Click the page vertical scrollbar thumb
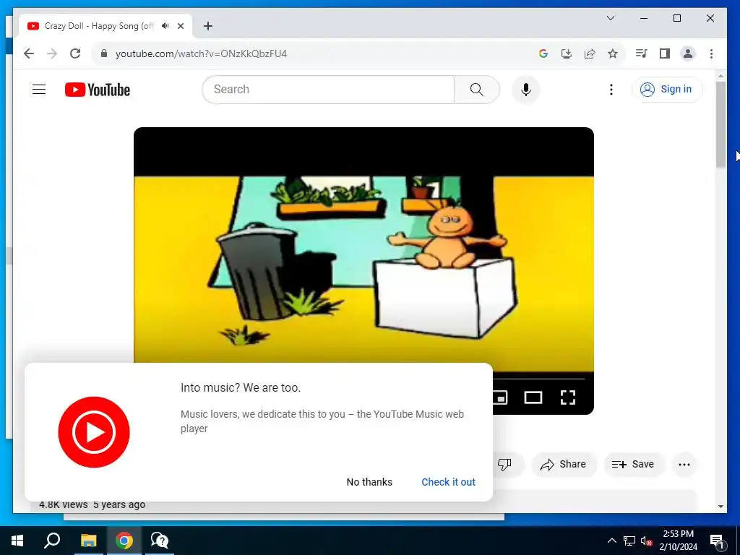The image size is (740, 555). click(x=720, y=124)
